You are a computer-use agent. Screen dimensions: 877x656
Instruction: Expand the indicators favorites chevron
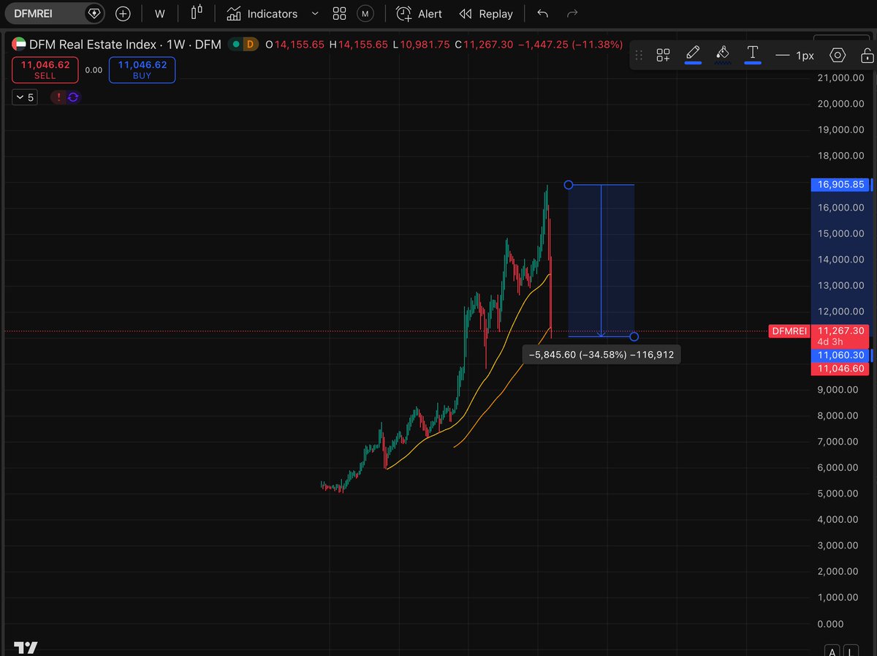pyautogui.click(x=315, y=14)
